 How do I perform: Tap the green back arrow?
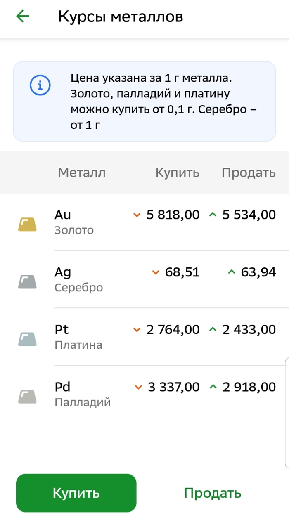tap(23, 17)
